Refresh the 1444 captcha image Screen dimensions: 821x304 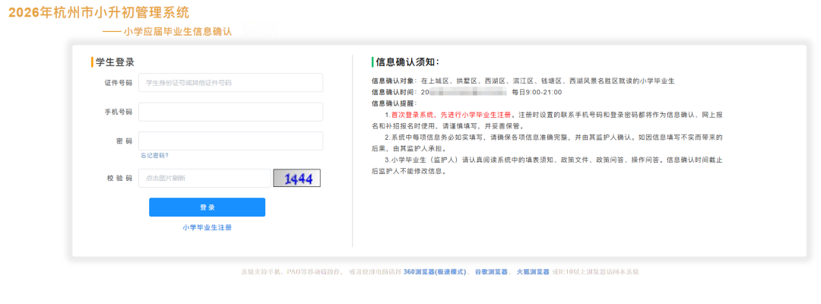[297, 178]
